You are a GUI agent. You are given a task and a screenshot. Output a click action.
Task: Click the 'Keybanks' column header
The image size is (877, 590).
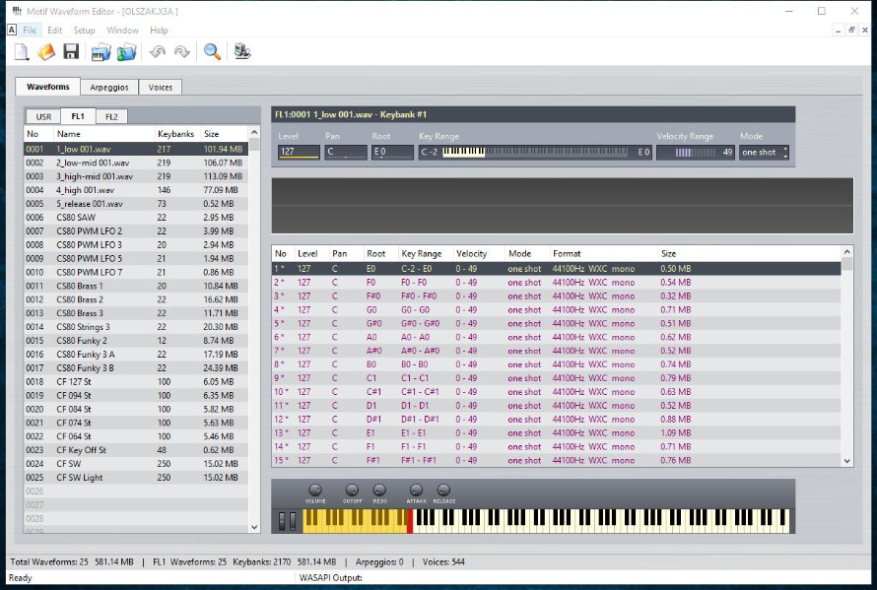coord(177,134)
